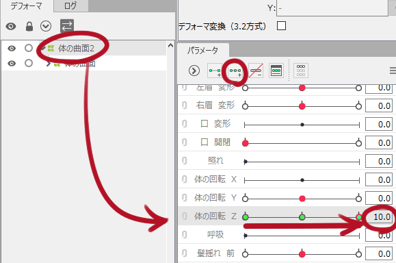Click the red key on 右眉 変形 slider
The image size is (396, 263).
[302, 106]
